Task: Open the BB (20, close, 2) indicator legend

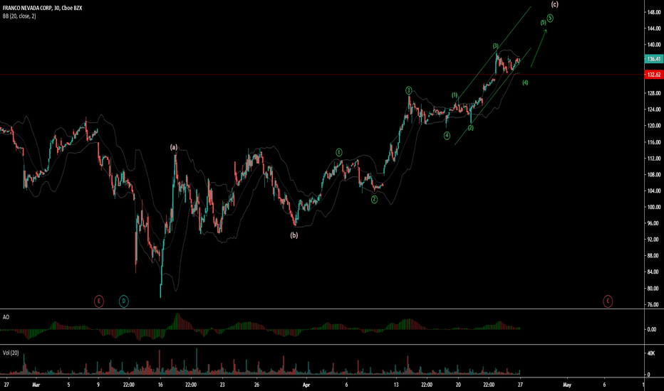Action: pos(19,16)
